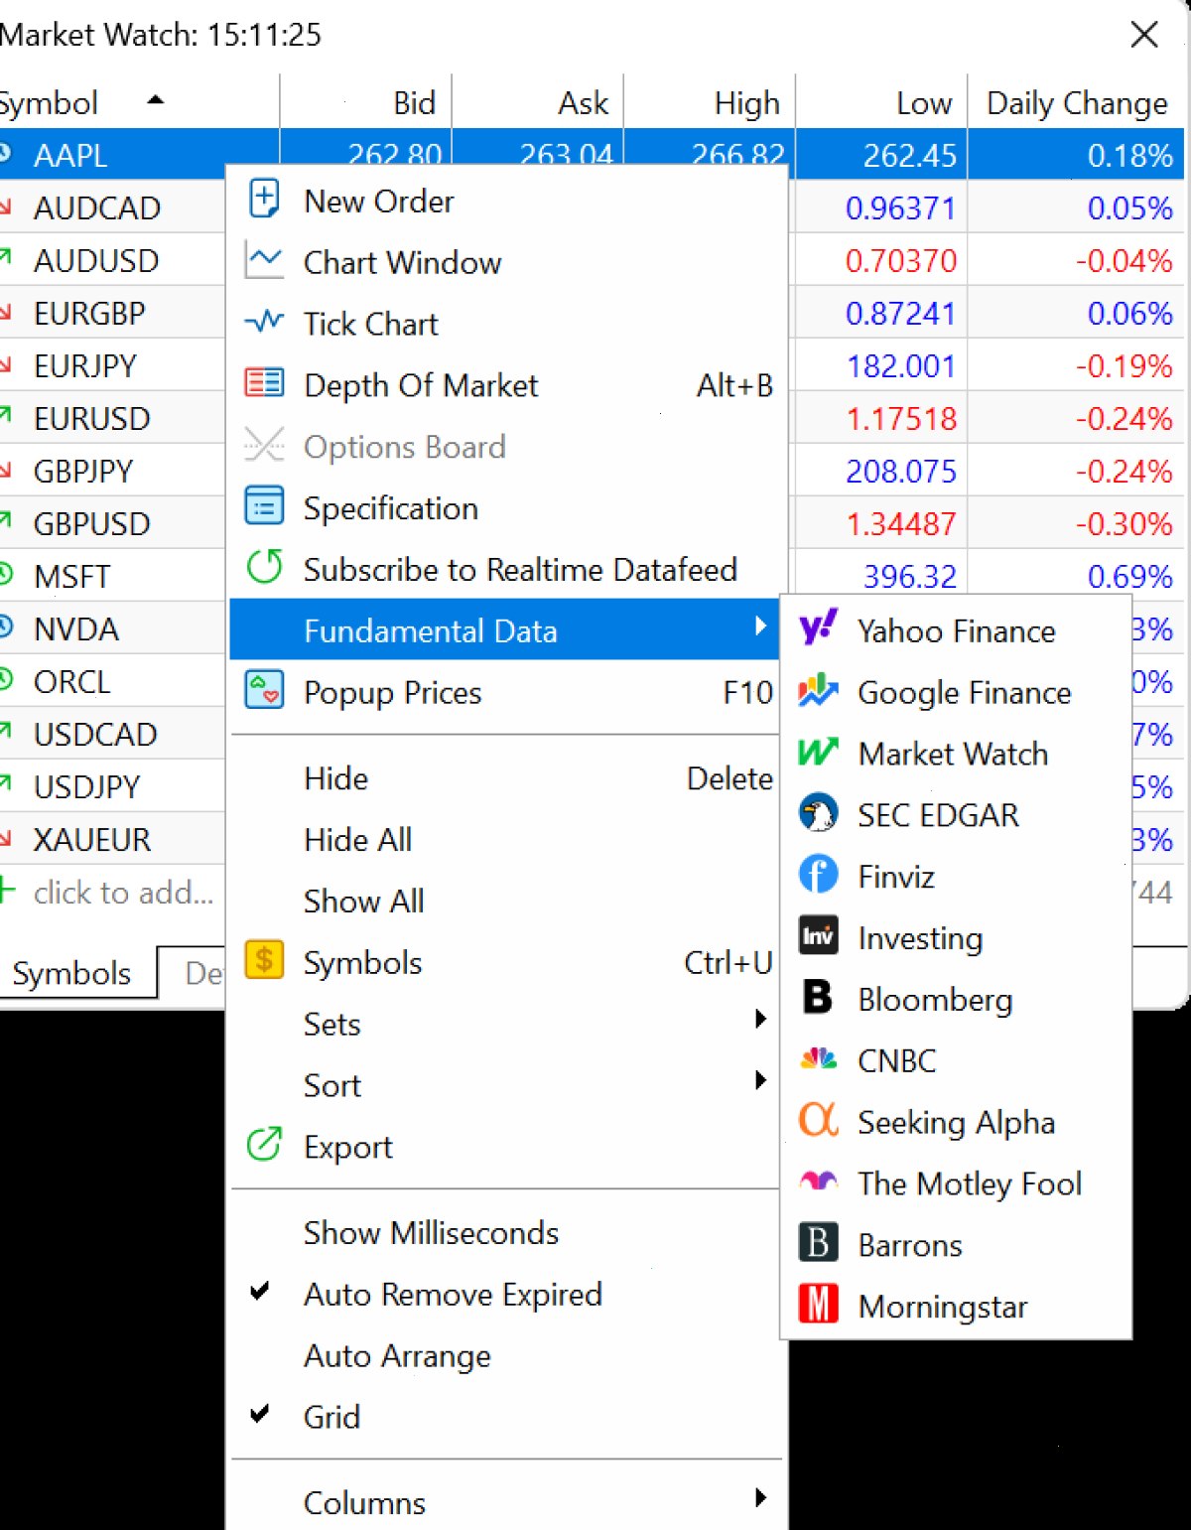Click the Tick Chart icon

pos(264,322)
